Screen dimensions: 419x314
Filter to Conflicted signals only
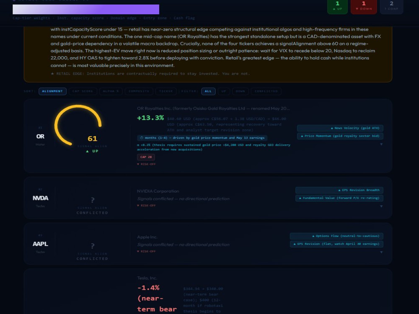click(266, 91)
